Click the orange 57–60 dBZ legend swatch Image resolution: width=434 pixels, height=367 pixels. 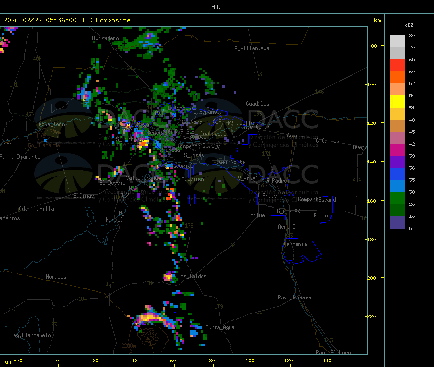pos(397,78)
